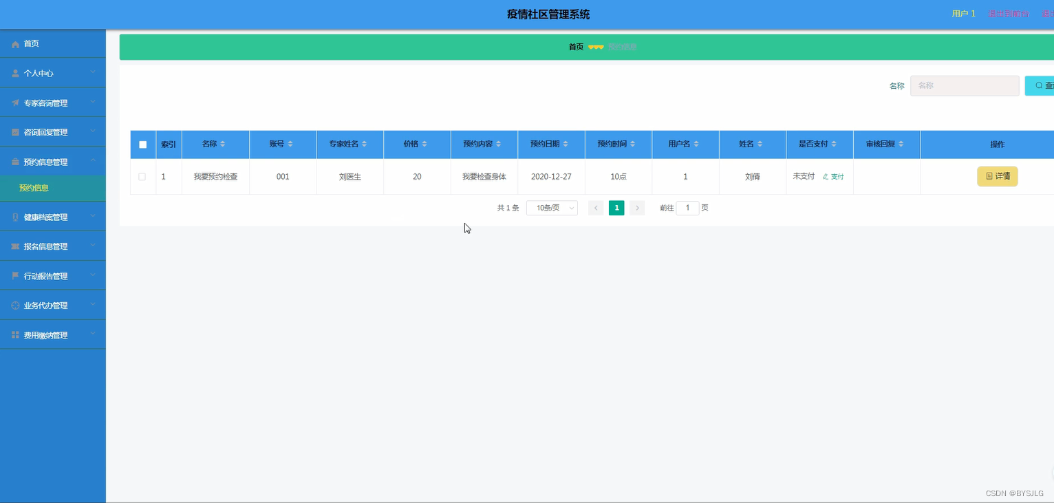Go to next page arrow in pagination
The width and height of the screenshot is (1054, 503).
[637, 208]
